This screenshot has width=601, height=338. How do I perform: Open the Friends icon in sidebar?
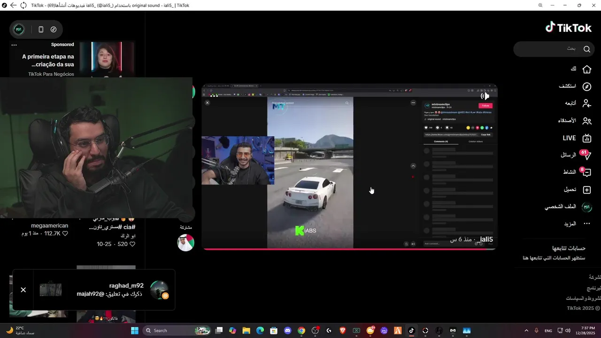[x=586, y=121]
